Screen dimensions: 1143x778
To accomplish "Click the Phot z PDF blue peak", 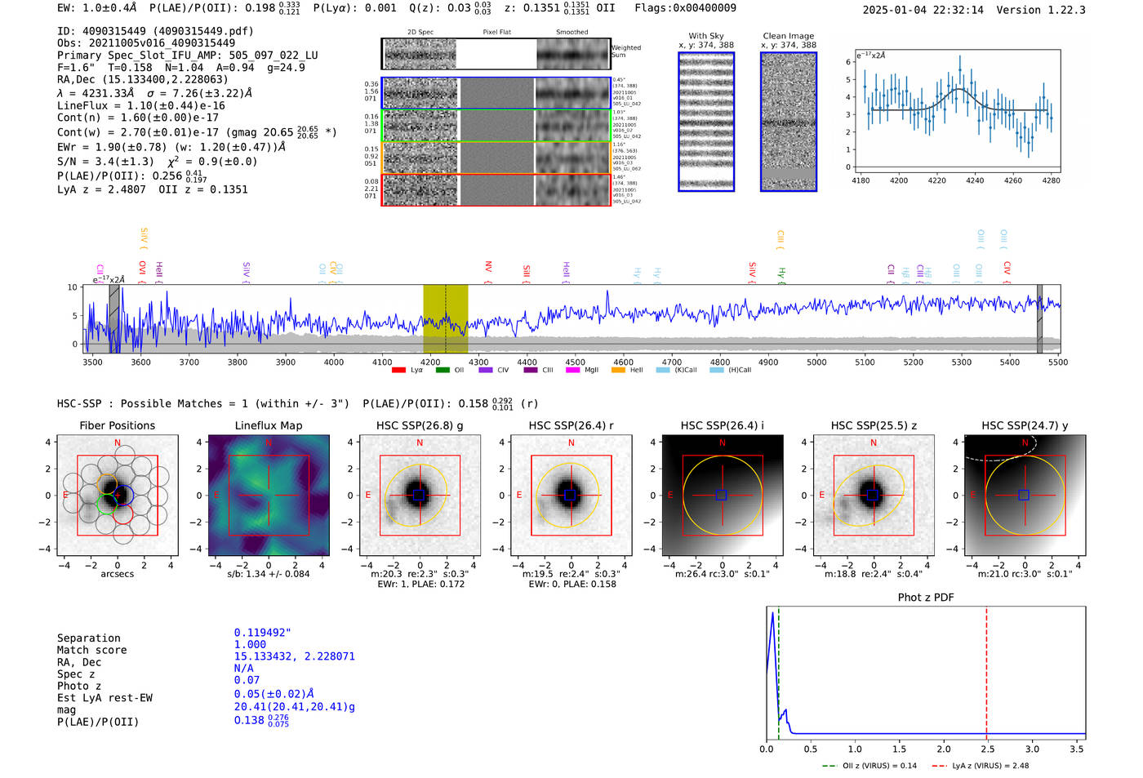I will click(772, 614).
